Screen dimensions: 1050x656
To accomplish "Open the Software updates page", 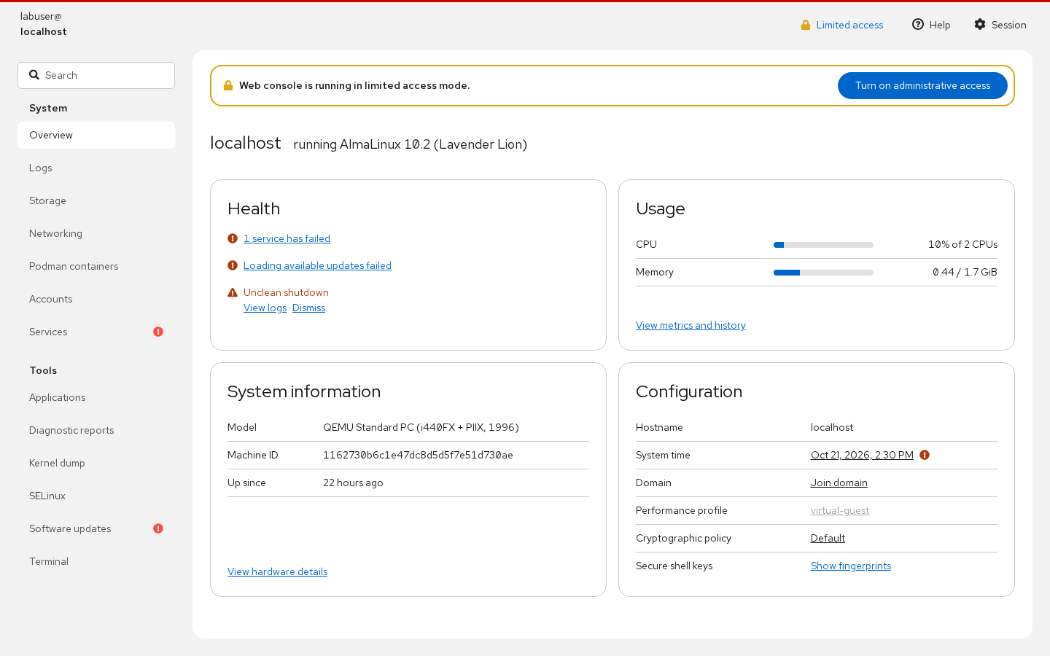I will point(96,528).
